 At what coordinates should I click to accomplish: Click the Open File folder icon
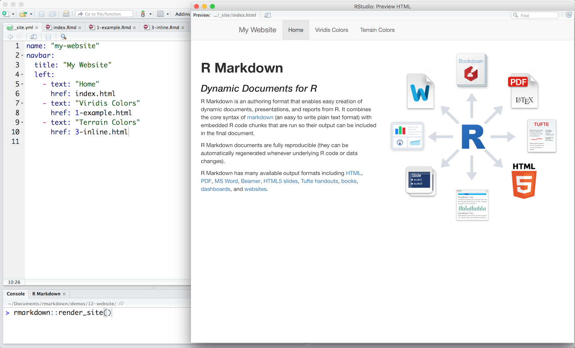point(24,14)
